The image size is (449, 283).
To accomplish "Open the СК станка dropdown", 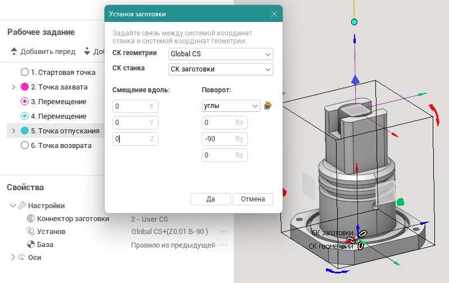I will [x=221, y=69].
